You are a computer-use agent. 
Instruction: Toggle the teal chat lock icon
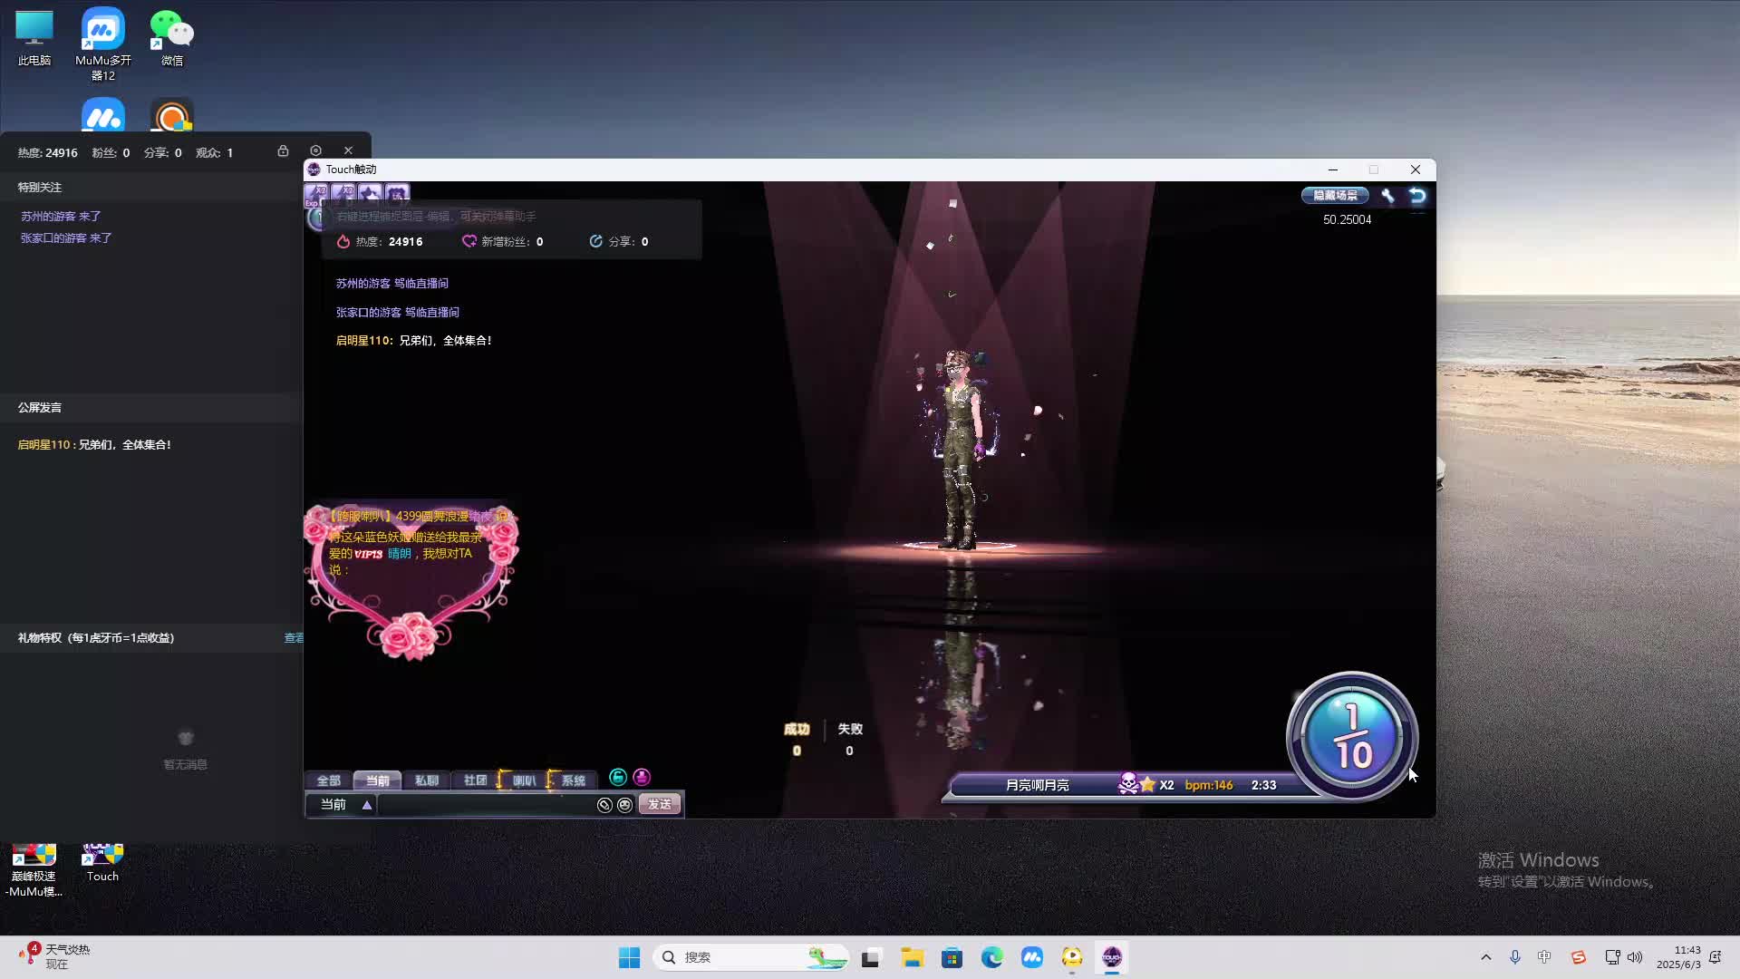[618, 777]
